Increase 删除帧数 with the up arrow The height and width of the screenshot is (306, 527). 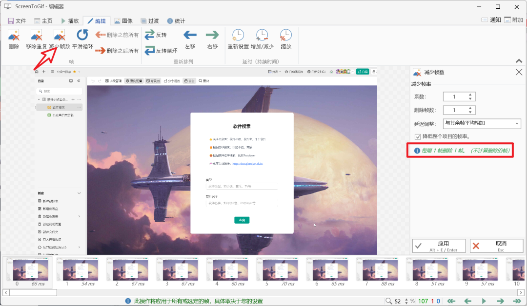click(x=470, y=108)
